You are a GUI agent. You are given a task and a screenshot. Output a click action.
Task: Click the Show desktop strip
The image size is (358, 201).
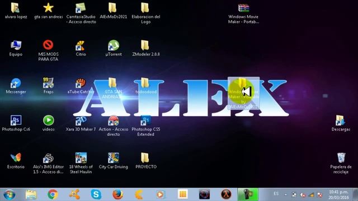tap(355, 195)
